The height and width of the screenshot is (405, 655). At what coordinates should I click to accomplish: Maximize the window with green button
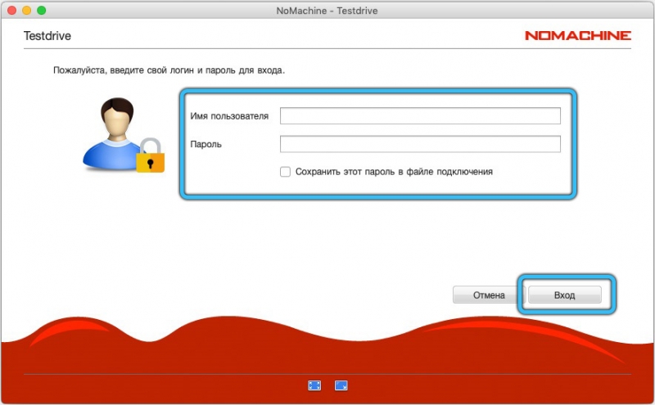[42, 11]
